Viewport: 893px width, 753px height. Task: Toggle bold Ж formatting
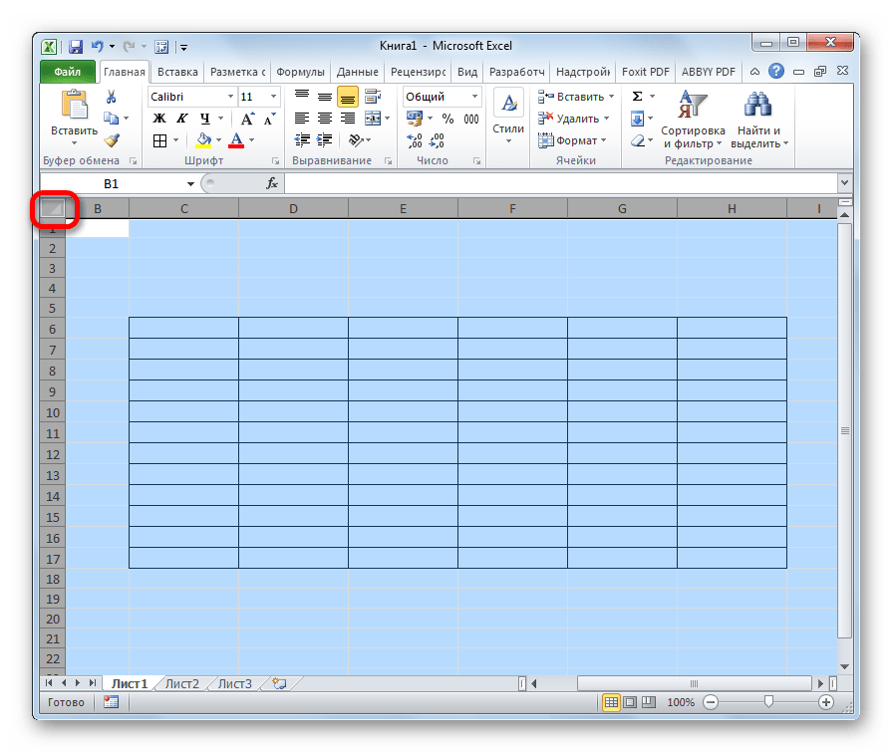point(158,119)
